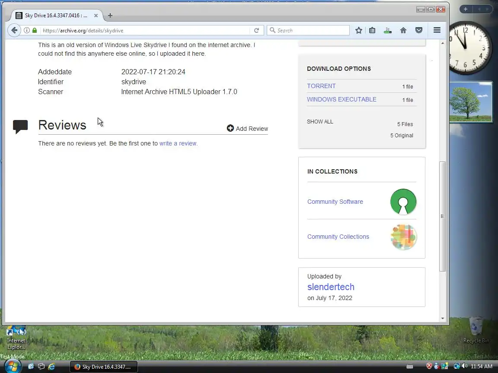Open the Community Collections link
Screen dimensions: 498x373
(338, 237)
